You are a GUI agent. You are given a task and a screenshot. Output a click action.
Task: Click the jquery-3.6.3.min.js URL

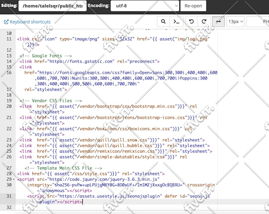(103, 179)
